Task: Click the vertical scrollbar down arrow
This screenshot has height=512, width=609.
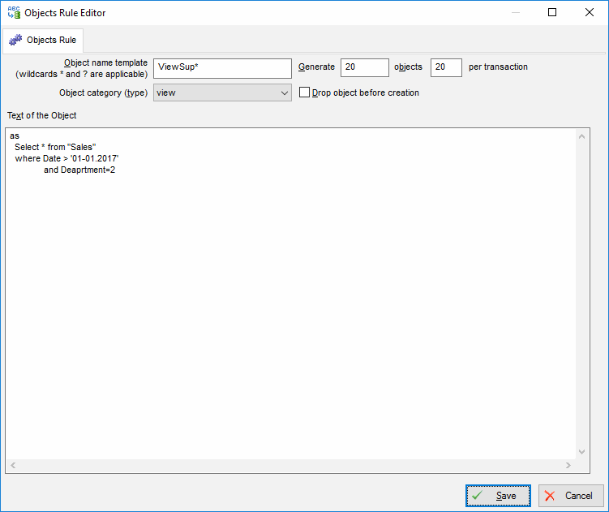Action: coord(581,452)
